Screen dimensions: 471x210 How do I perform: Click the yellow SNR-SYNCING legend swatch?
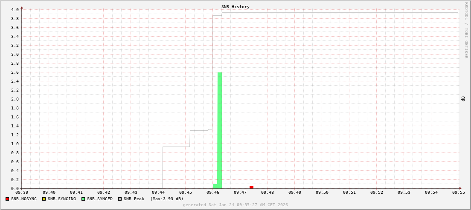pyautogui.click(x=44, y=199)
